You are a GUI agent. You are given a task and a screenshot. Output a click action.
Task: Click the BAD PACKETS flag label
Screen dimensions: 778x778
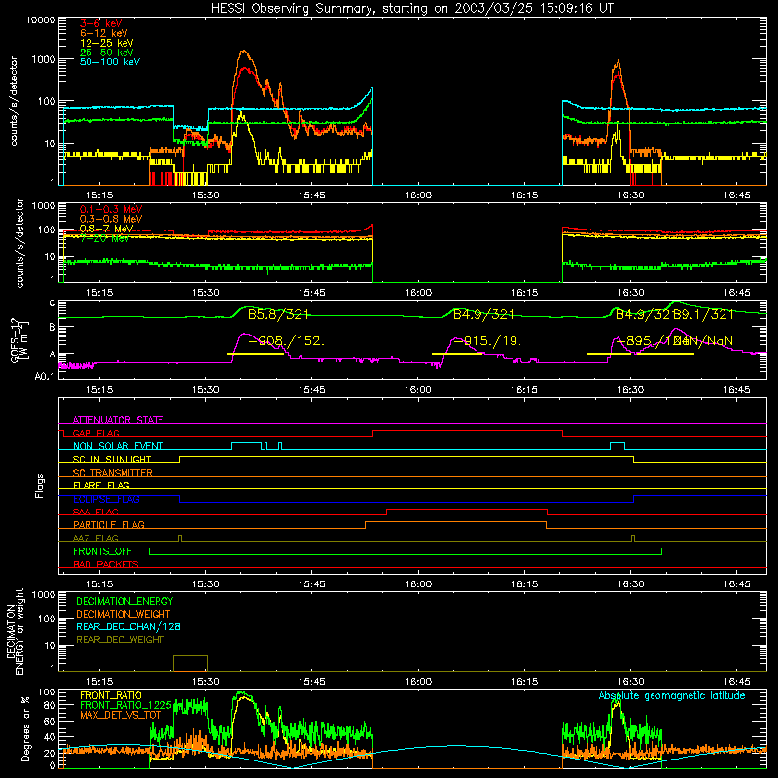106,564
